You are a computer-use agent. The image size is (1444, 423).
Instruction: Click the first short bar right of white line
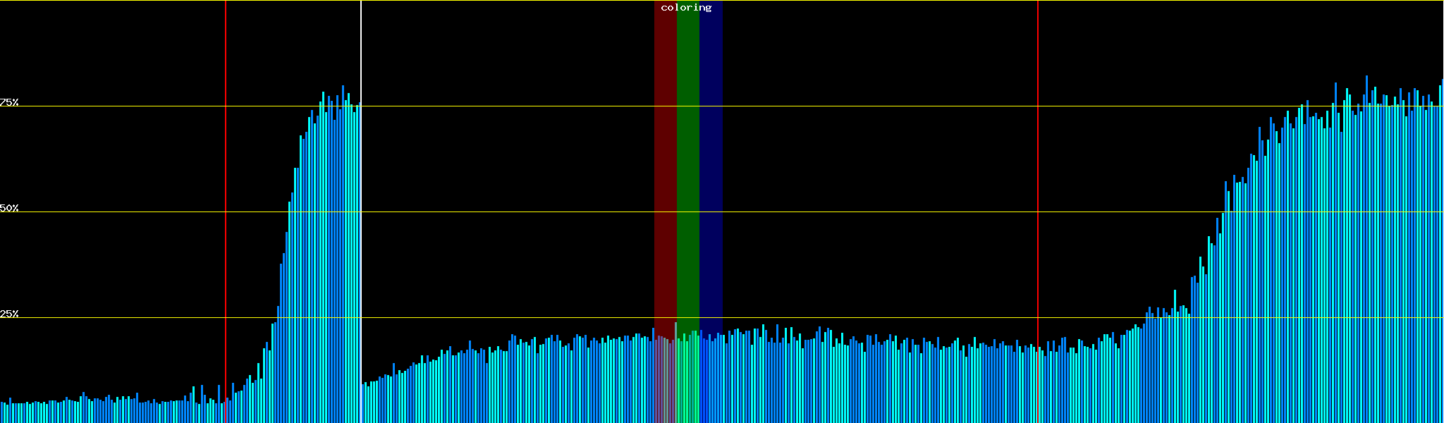pyautogui.click(x=365, y=403)
